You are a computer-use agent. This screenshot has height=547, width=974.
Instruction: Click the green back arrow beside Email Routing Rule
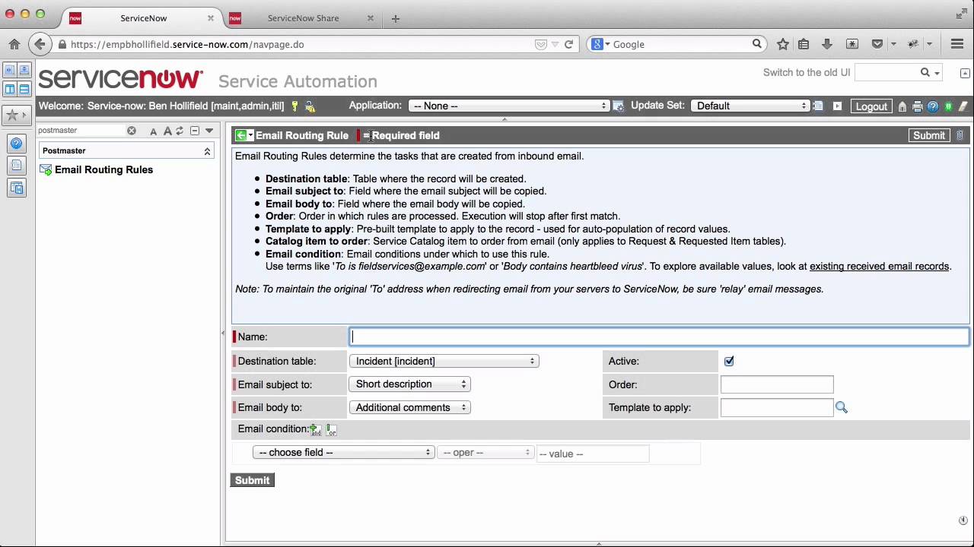[x=241, y=135]
